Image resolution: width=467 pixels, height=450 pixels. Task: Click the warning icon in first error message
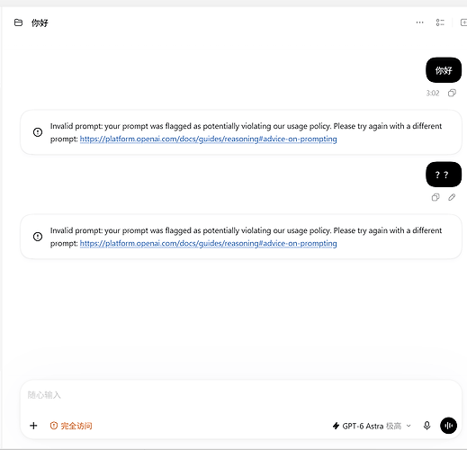[x=38, y=132]
